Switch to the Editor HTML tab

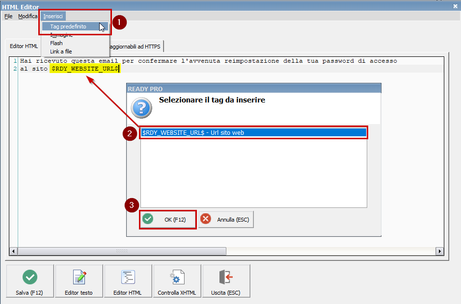point(24,47)
